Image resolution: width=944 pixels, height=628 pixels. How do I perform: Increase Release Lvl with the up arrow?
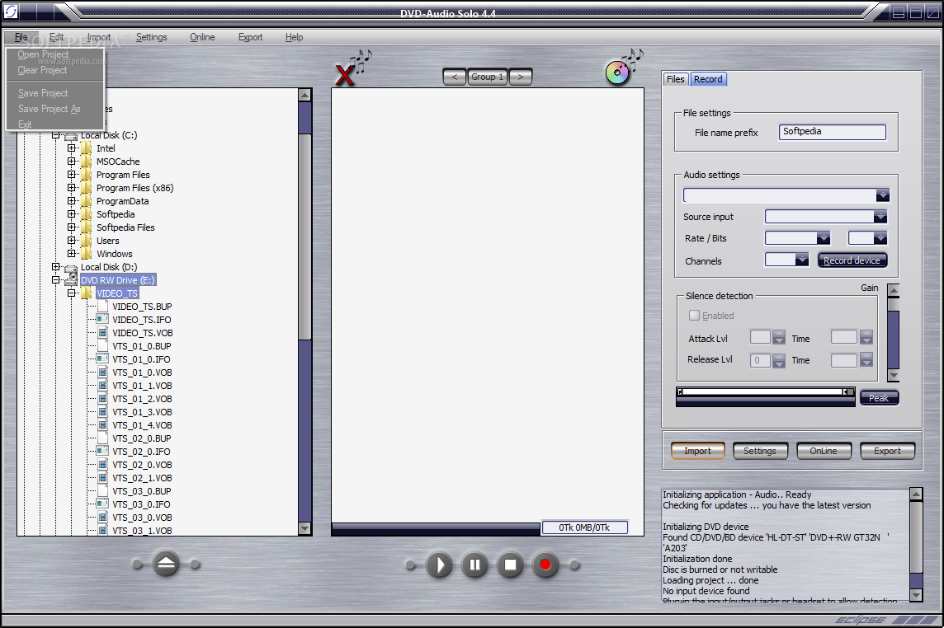point(779,357)
